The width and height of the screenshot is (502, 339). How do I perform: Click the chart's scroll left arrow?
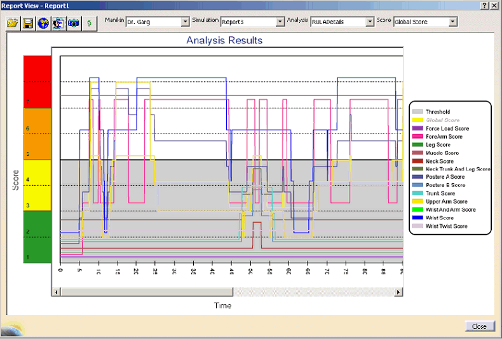(56, 292)
